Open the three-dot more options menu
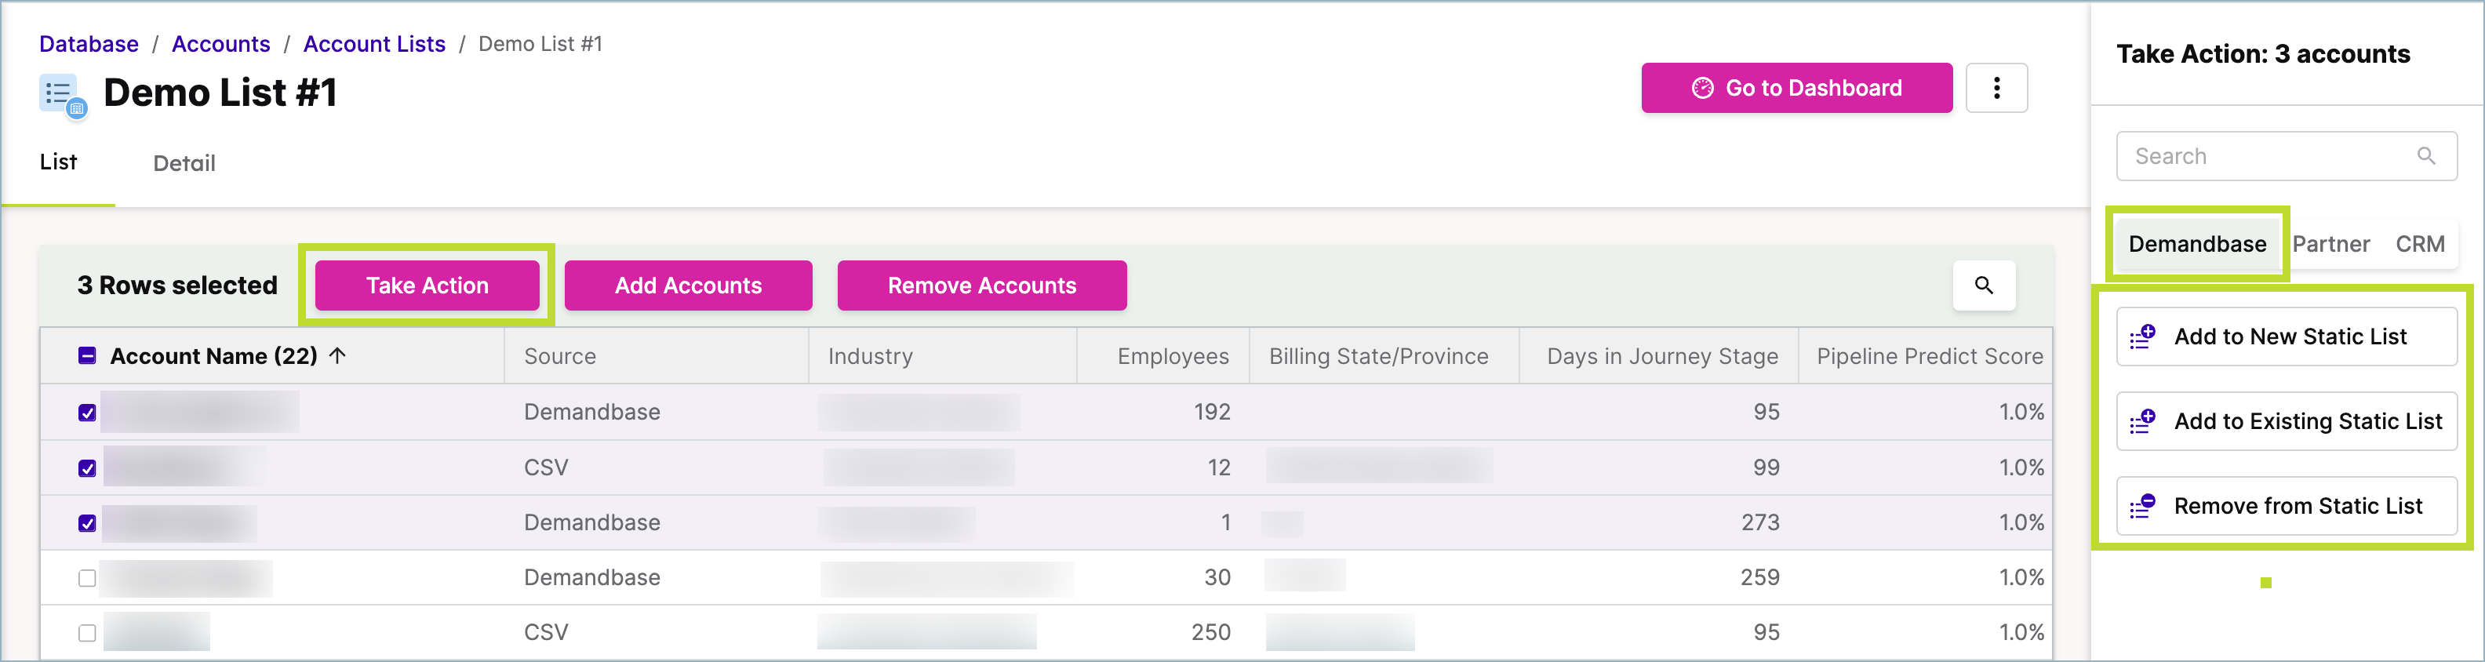 [x=1996, y=88]
